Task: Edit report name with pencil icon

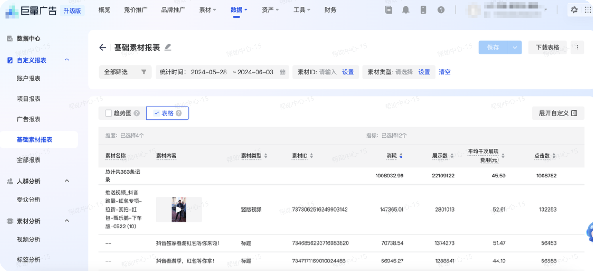Action: click(168, 47)
